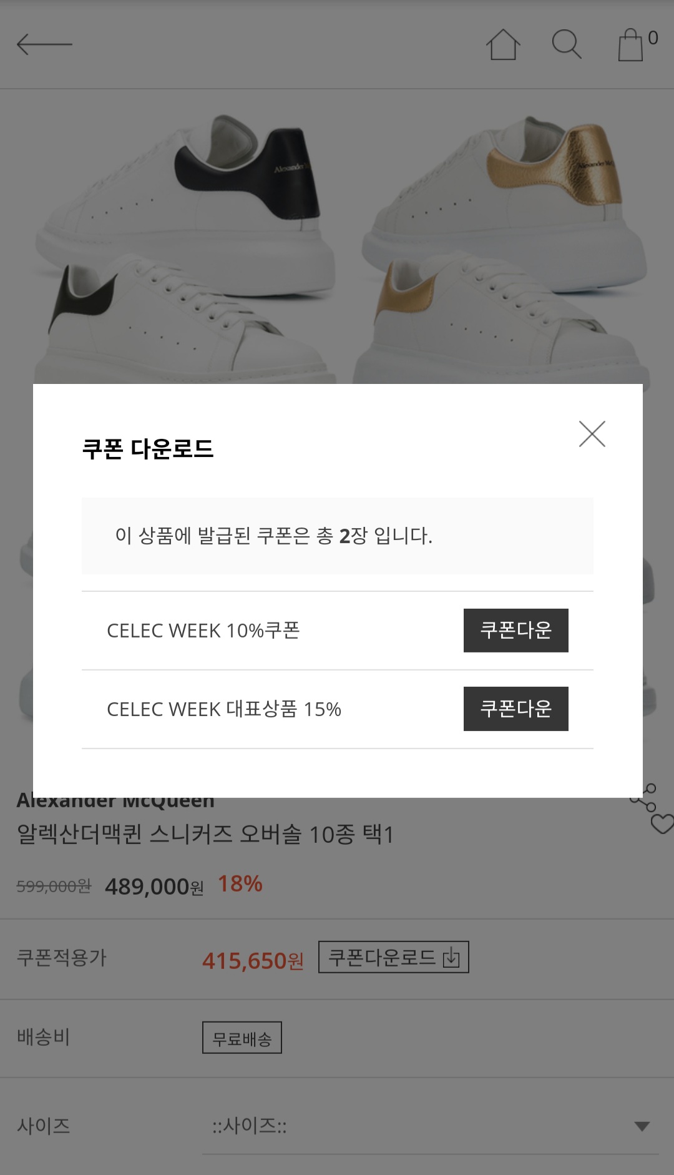
Task: Download the CELEC WEEK 10% coupon
Action: tap(515, 630)
